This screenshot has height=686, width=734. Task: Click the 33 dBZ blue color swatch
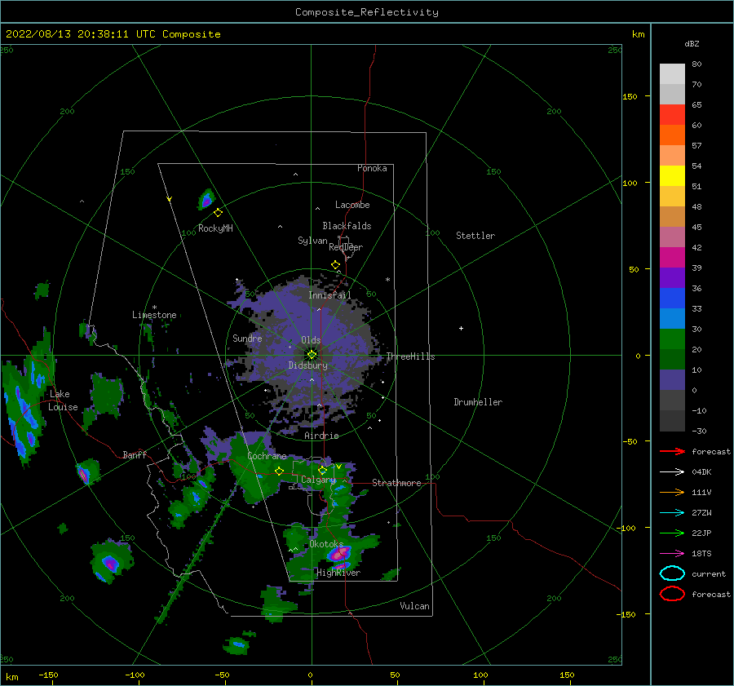coord(672,298)
